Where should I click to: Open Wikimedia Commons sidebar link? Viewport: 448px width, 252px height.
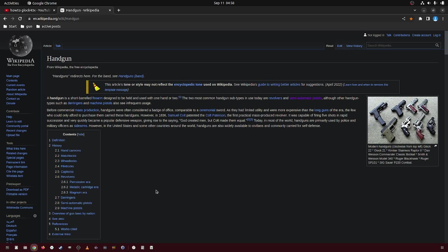pos(20,208)
